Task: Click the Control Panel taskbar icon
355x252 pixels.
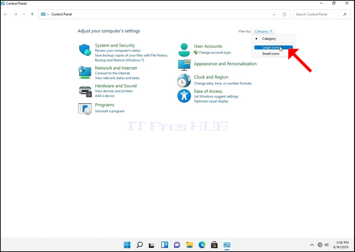Action: coord(227,245)
